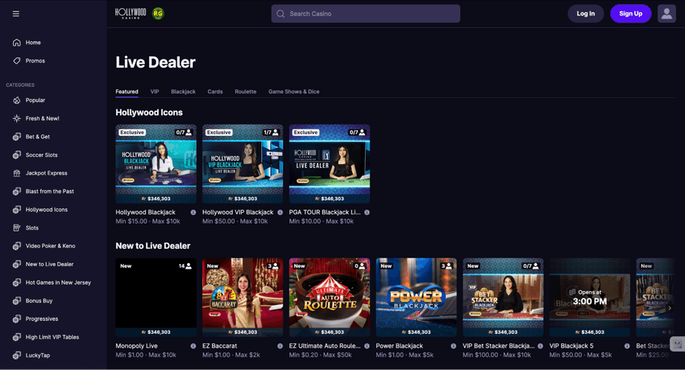Switch to the VIP tab
The image size is (685, 370).
point(155,92)
